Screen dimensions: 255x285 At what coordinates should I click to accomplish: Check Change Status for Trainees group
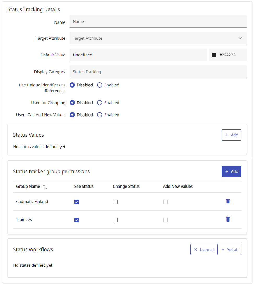[115, 220]
